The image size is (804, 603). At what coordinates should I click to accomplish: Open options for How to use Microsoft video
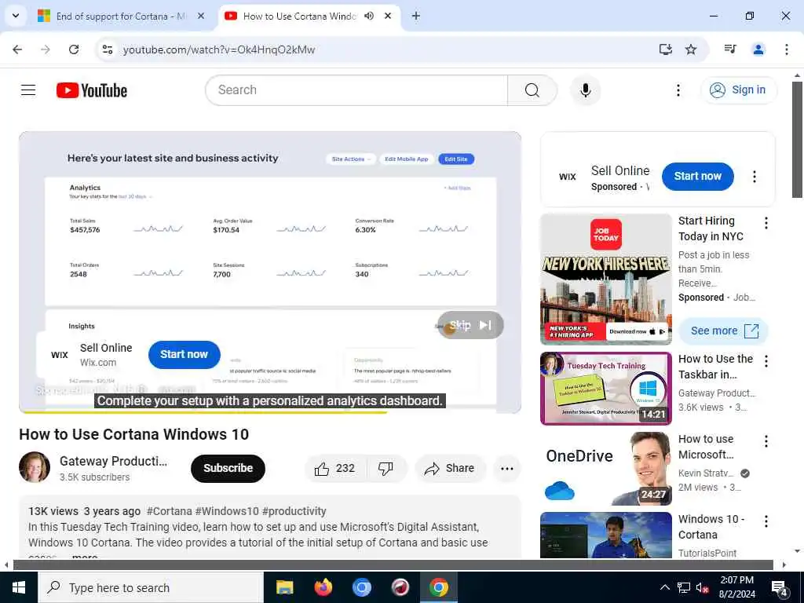coord(766,441)
